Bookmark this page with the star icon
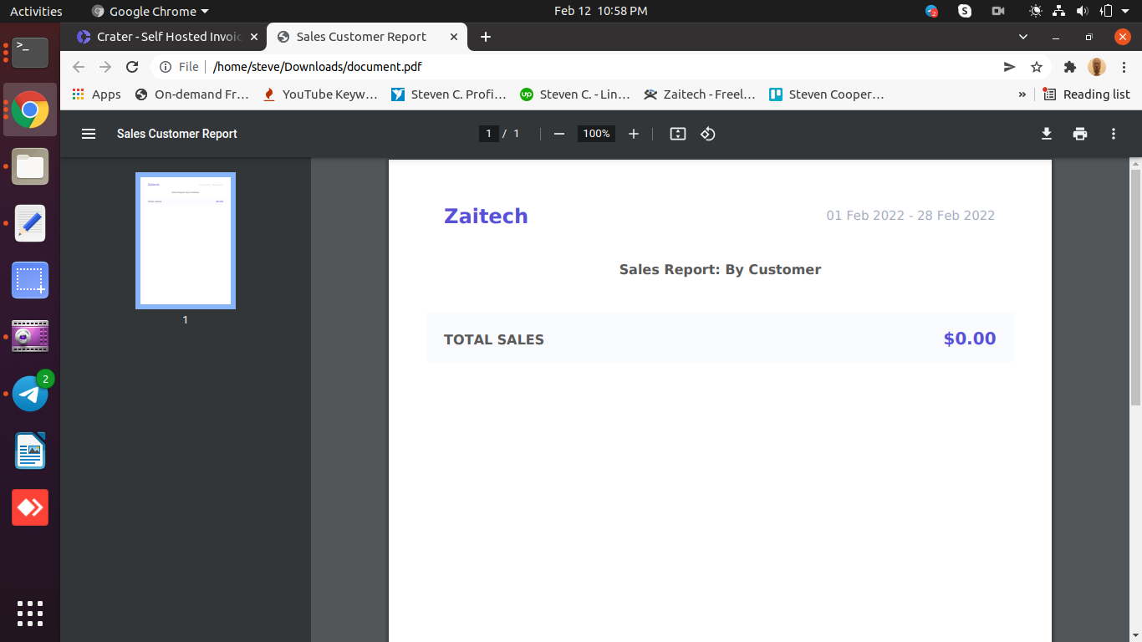This screenshot has width=1142, height=642. (x=1037, y=67)
